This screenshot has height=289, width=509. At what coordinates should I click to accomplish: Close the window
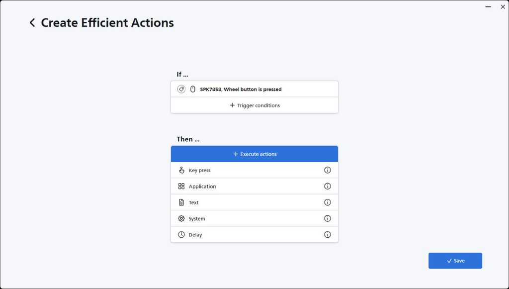tap(503, 7)
